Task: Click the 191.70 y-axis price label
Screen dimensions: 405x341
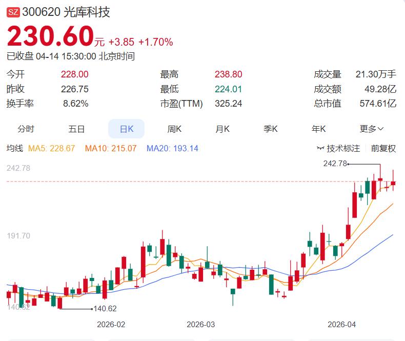Action: (18, 235)
